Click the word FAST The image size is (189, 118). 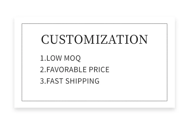pos(55,81)
